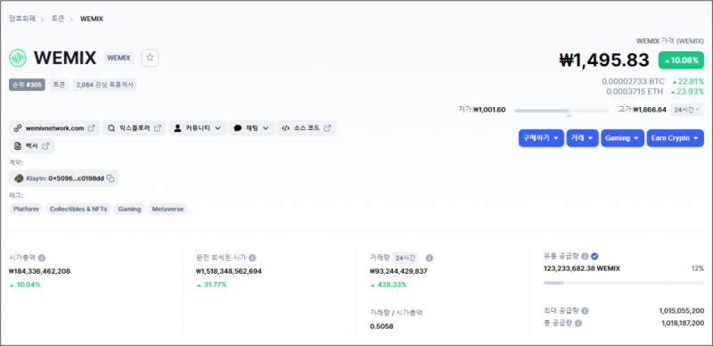Click the 토큰 type badge

(x=59, y=85)
